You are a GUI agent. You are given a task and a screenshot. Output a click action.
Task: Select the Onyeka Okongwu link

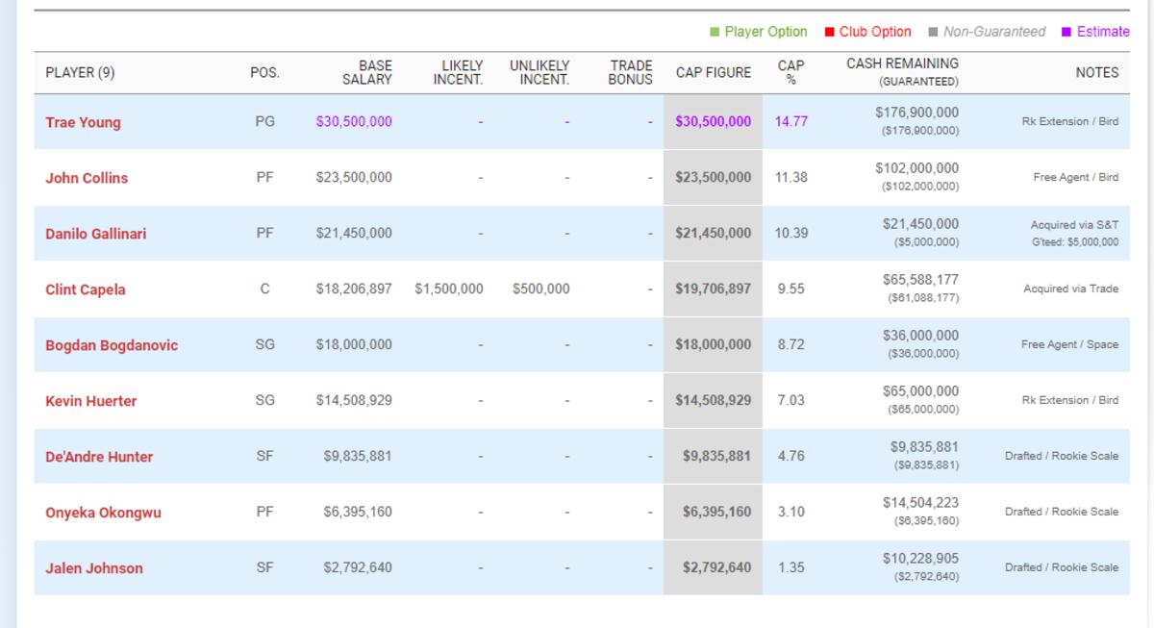pyautogui.click(x=103, y=513)
